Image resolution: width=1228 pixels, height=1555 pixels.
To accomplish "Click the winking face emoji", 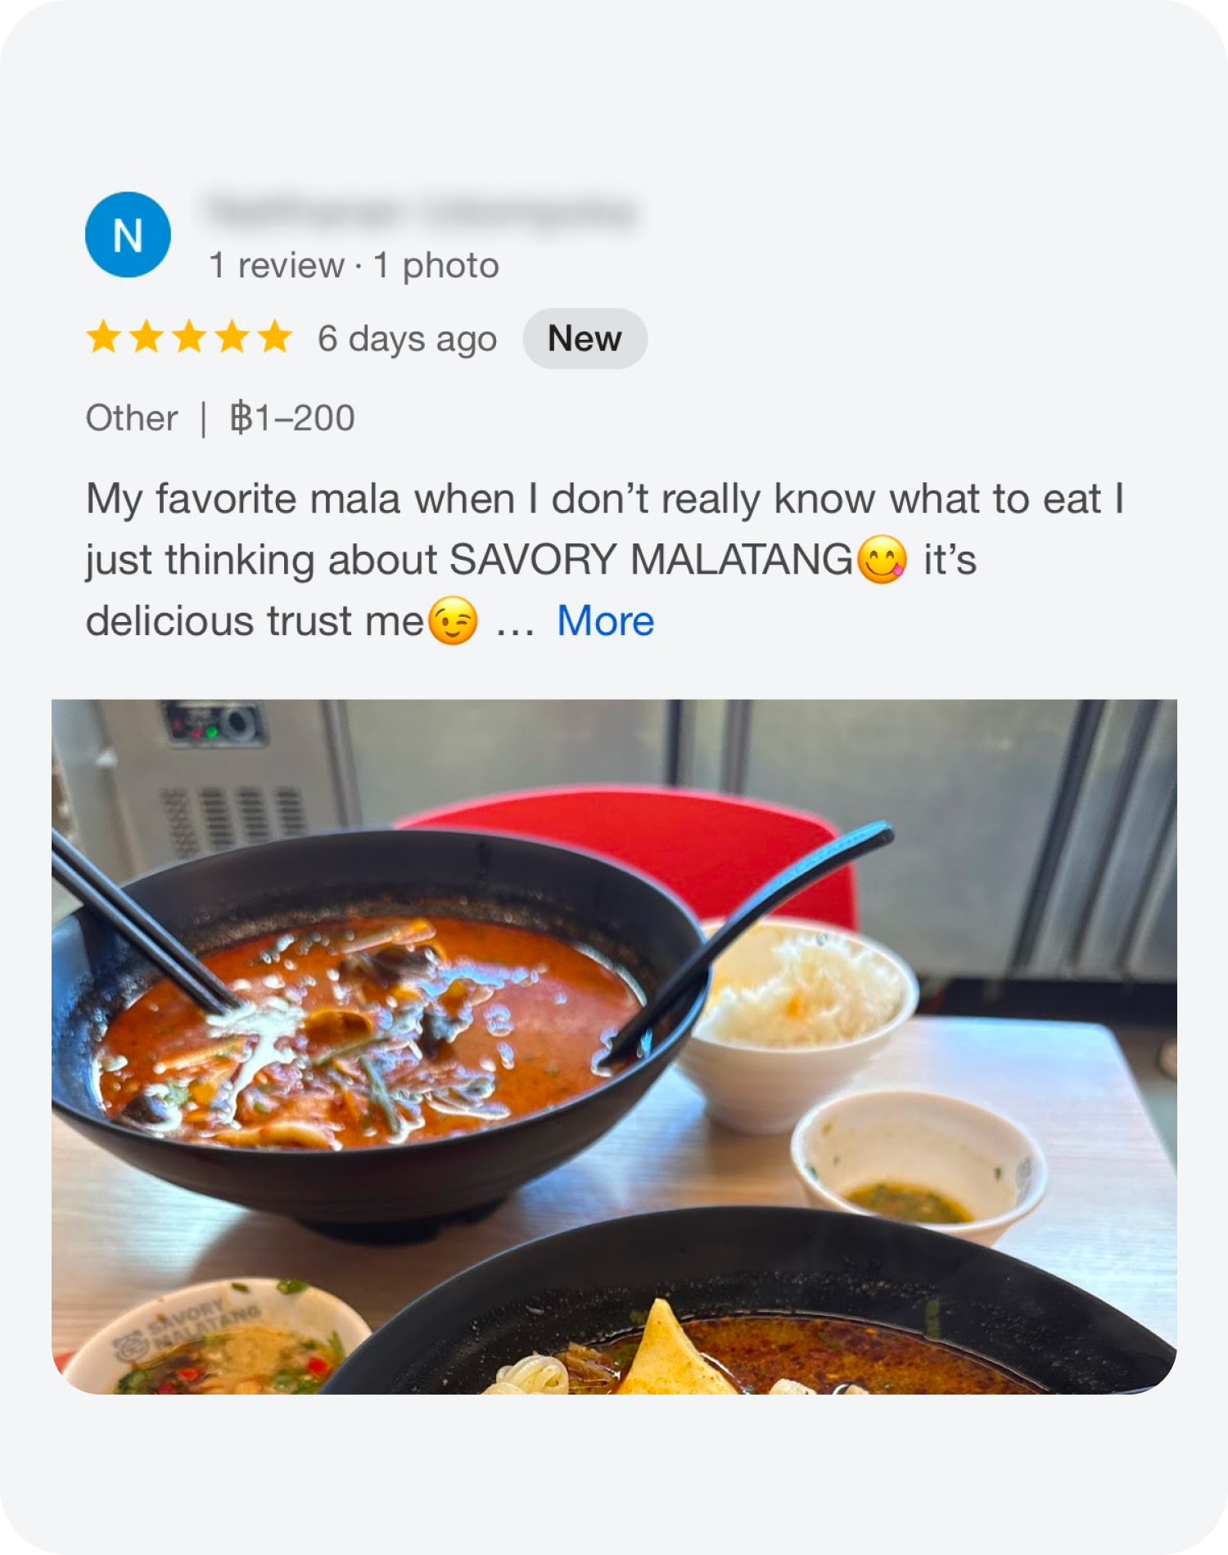I will click(x=453, y=621).
